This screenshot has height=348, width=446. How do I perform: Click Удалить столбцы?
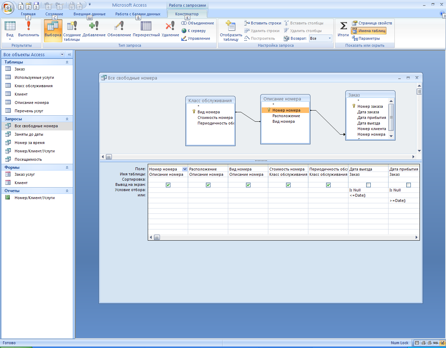[x=303, y=31]
